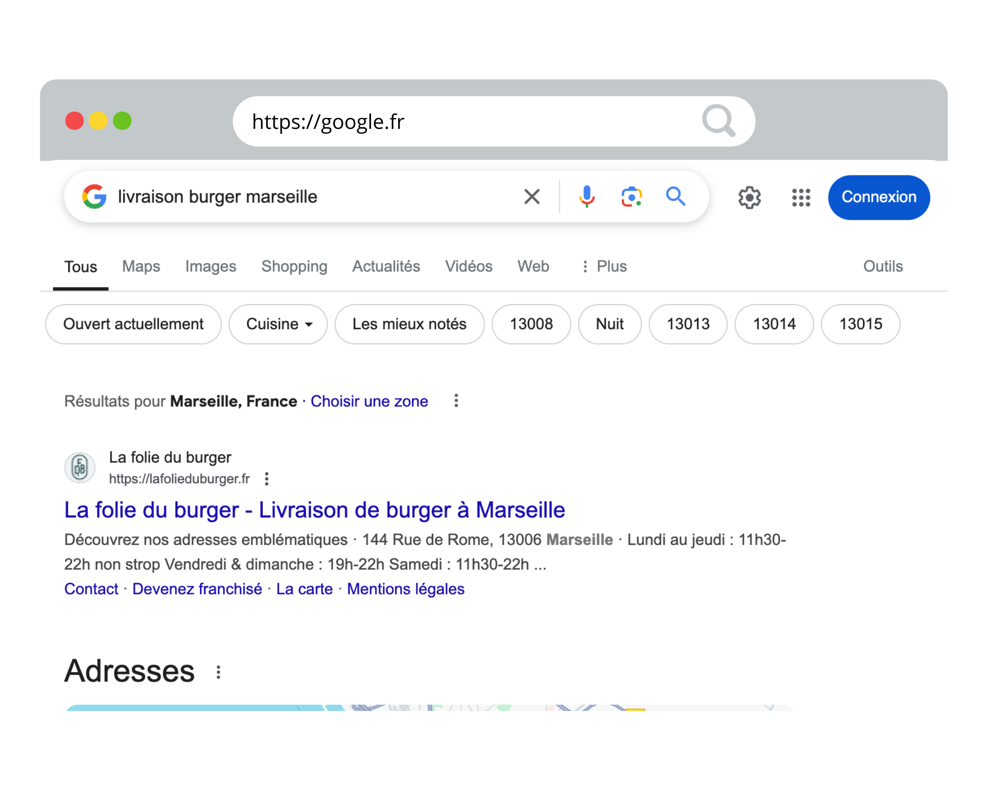Viewport: 988px width, 790px height.
Task: Expand the Cuisine dropdown chip
Action: click(278, 324)
